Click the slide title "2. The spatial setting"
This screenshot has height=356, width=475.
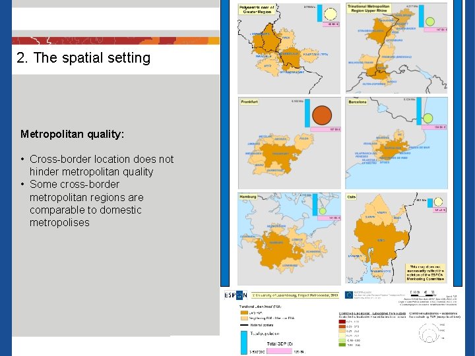coord(84,58)
